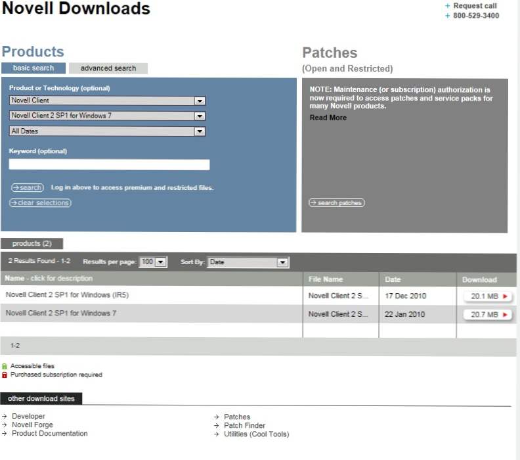This screenshot has height=460, width=520.
Task: Click the Name column header
Action: click(x=49, y=278)
